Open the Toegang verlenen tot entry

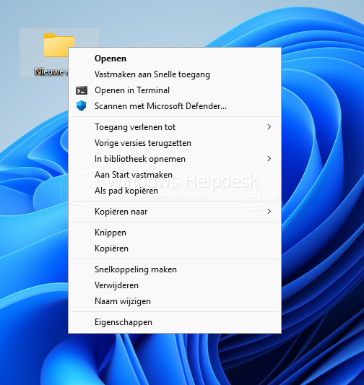[x=175, y=127]
